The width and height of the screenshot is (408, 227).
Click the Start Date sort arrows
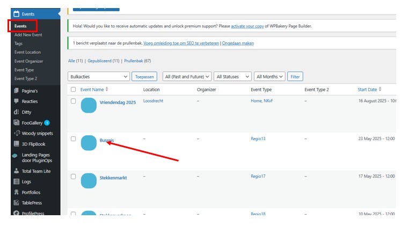tap(380, 89)
